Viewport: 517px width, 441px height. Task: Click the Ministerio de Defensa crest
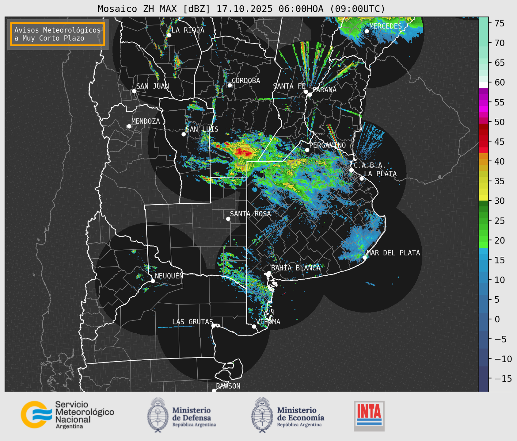click(158, 415)
